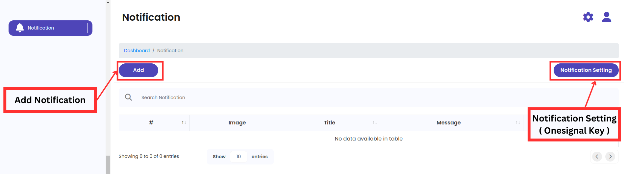Click the settings gear icon
627x174 pixels.
tap(588, 17)
